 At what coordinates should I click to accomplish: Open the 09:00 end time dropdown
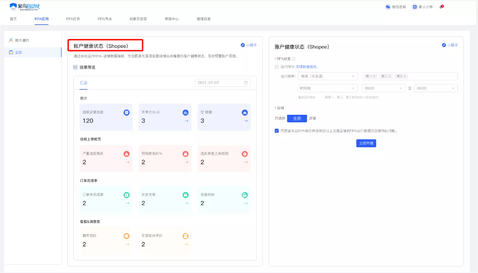[x=436, y=88]
